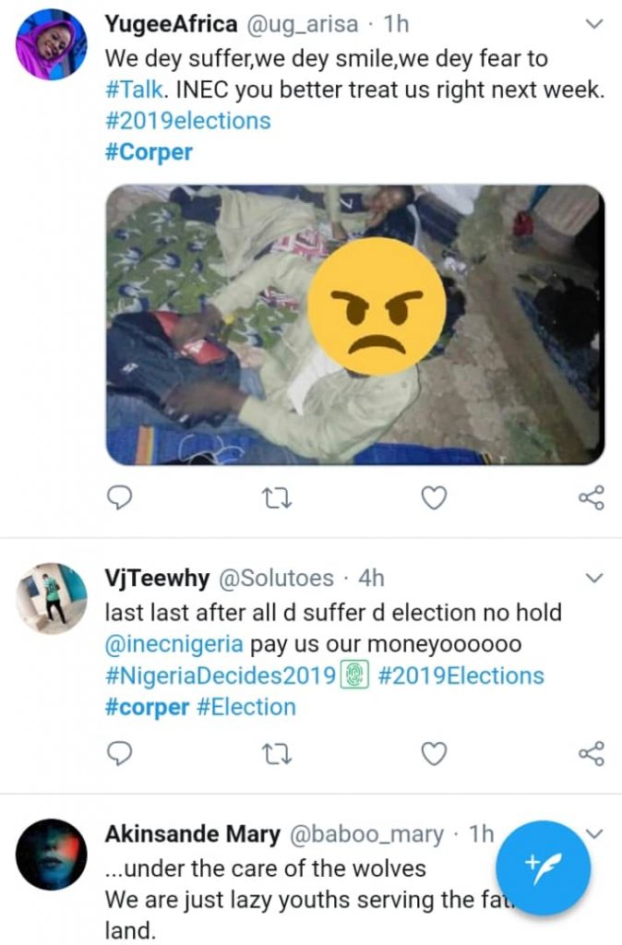Open the @inecnigeria mention link
The width and height of the screenshot is (622, 945).
[x=173, y=643]
